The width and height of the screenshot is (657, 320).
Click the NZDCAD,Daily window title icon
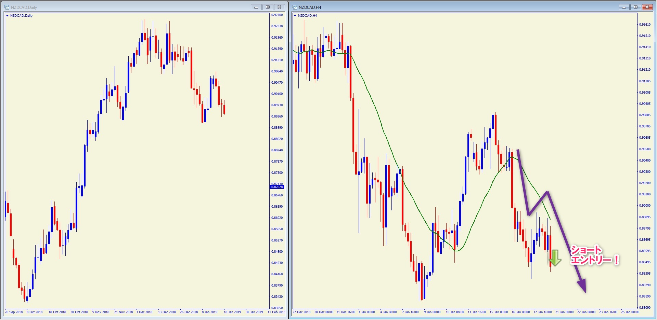click(7, 7)
